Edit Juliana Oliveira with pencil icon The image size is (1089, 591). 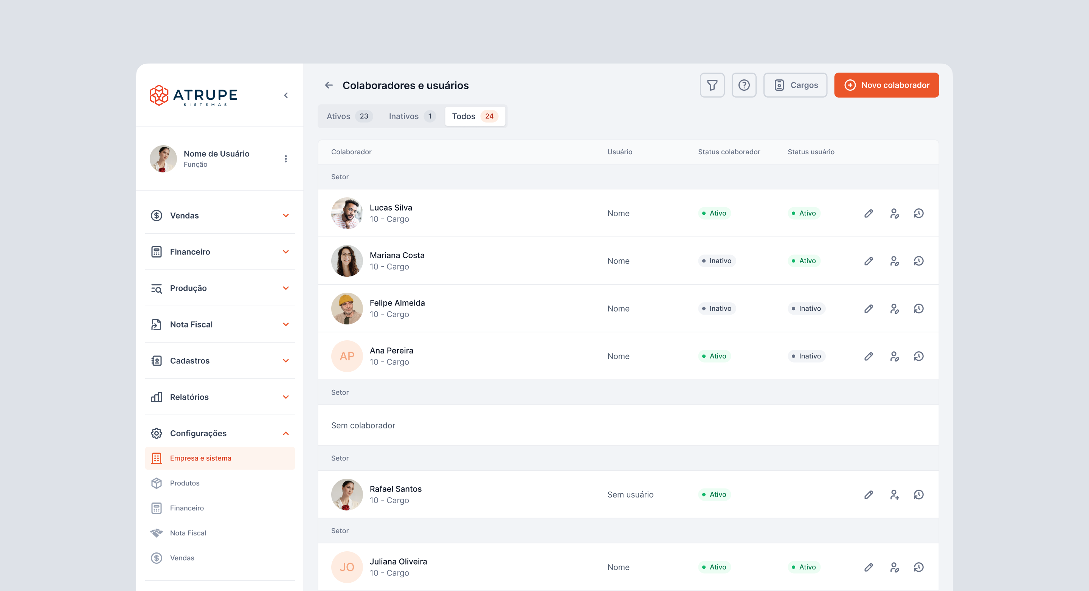tap(868, 567)
